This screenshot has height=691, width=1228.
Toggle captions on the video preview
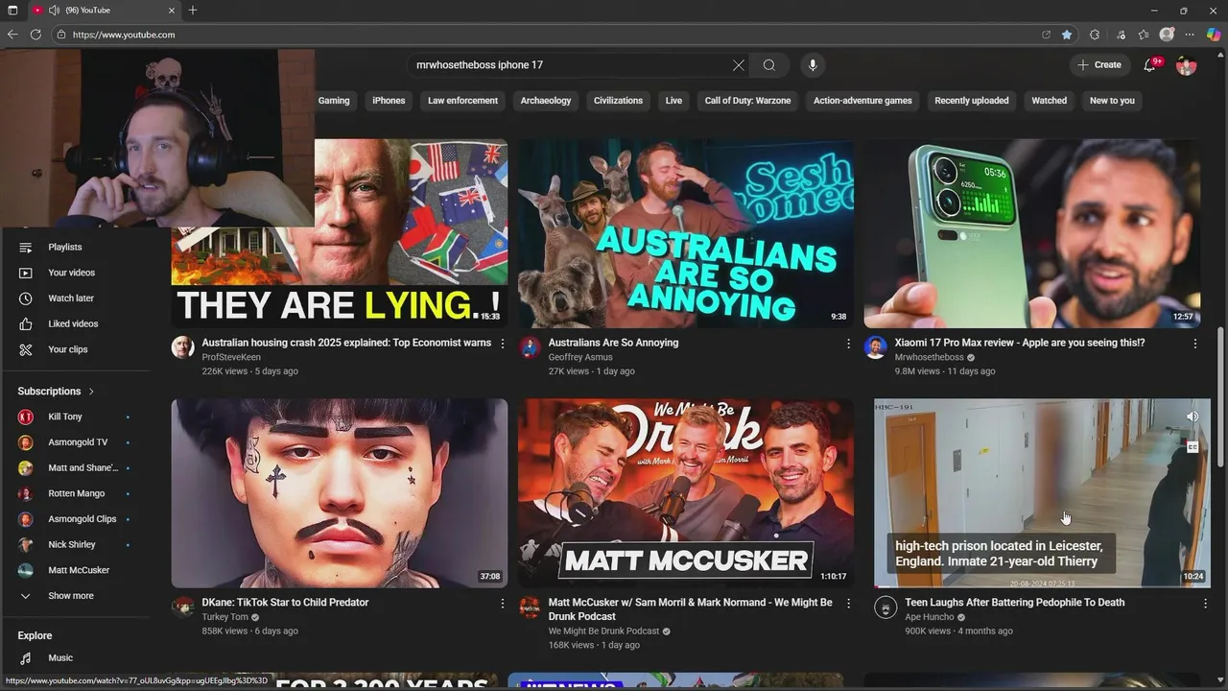click(x=1193, y=447)
